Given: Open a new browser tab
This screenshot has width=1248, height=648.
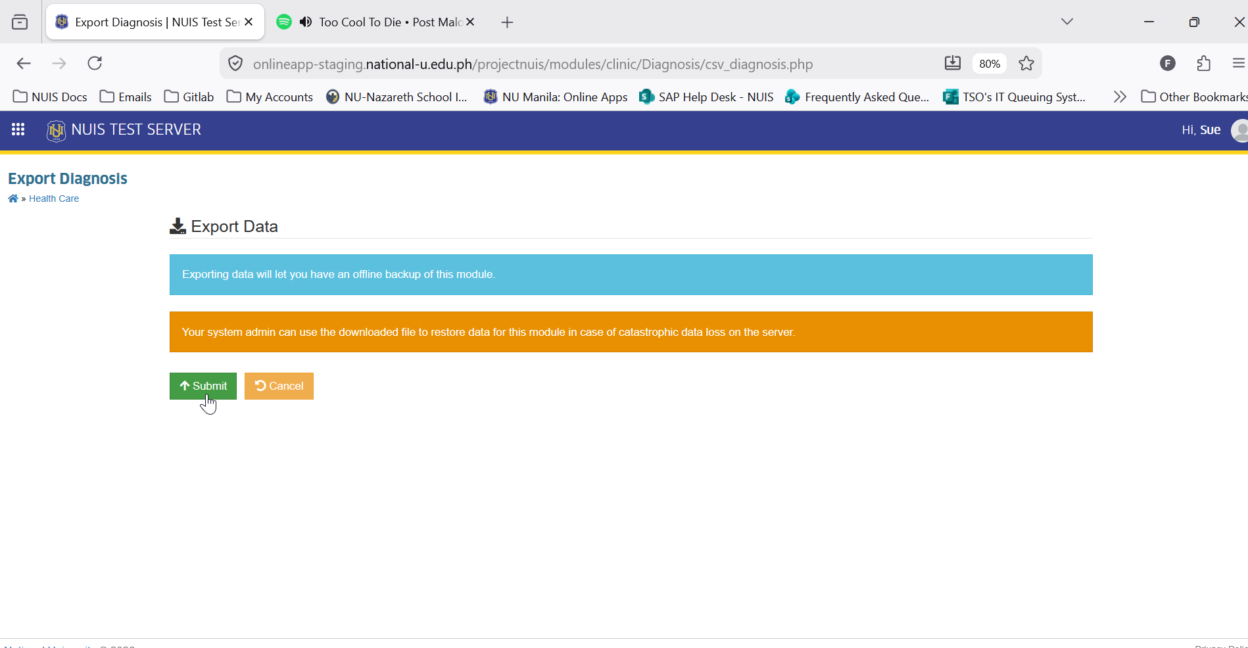Looking at the screenshot, I should 507,22.
